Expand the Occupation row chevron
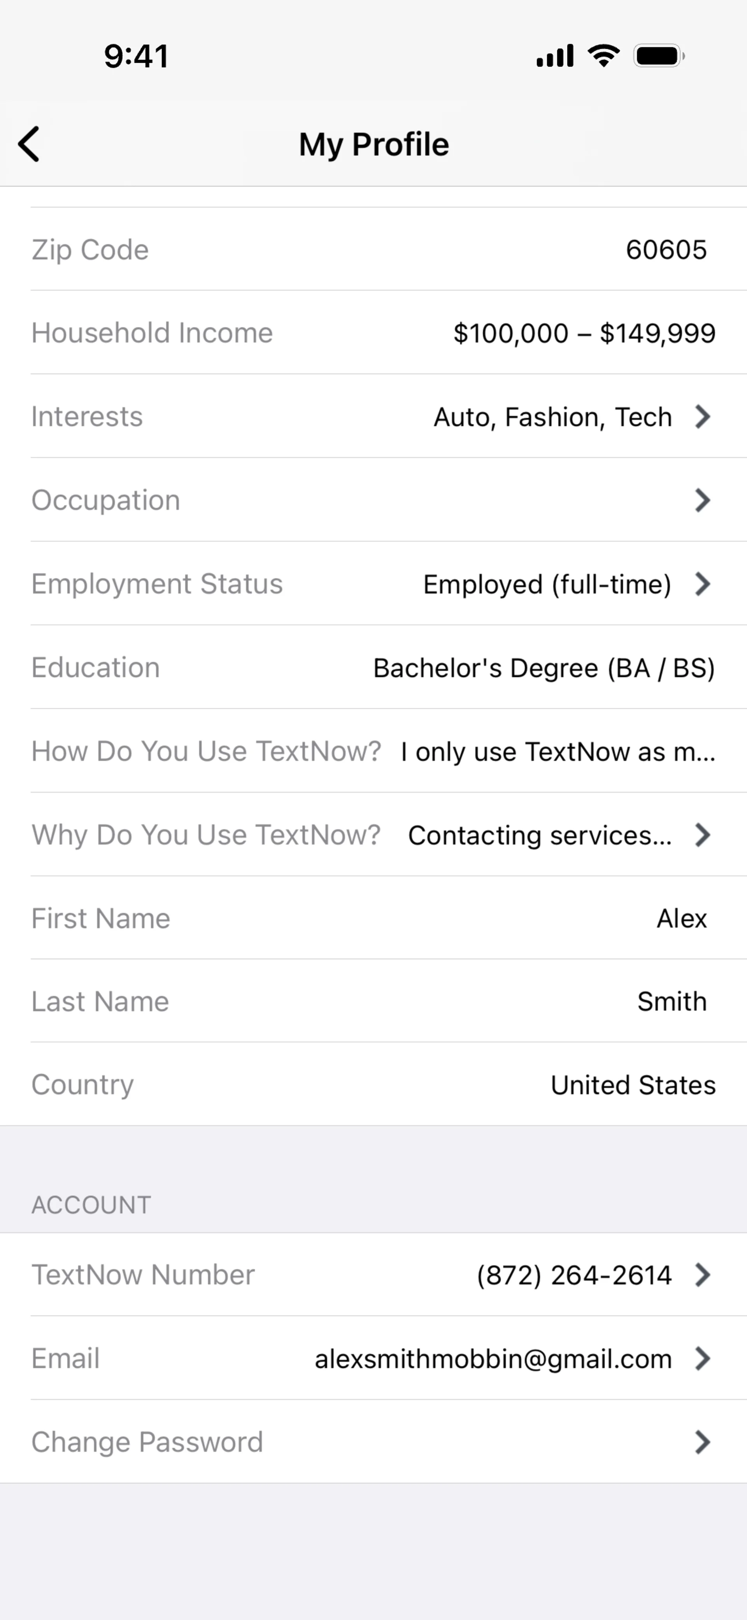The width and height of the screenshot is (747, 1620). [x=702, y=500]
